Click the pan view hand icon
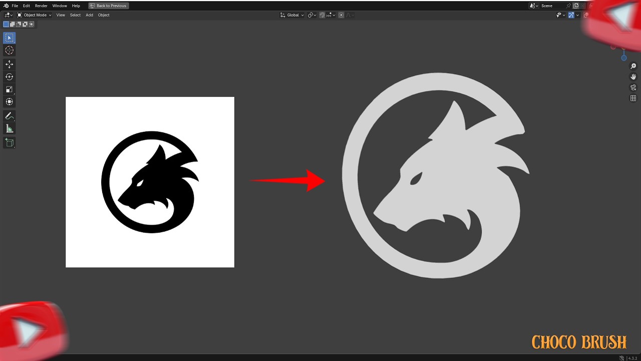The width and height of the screenshot is (641, 361). click(633, 77)
